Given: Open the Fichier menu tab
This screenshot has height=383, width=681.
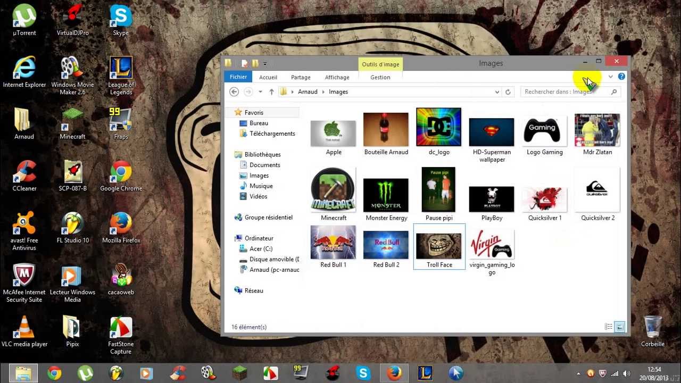Looking at the screenshot, I should pyautogui.click(x=238, y=77).
